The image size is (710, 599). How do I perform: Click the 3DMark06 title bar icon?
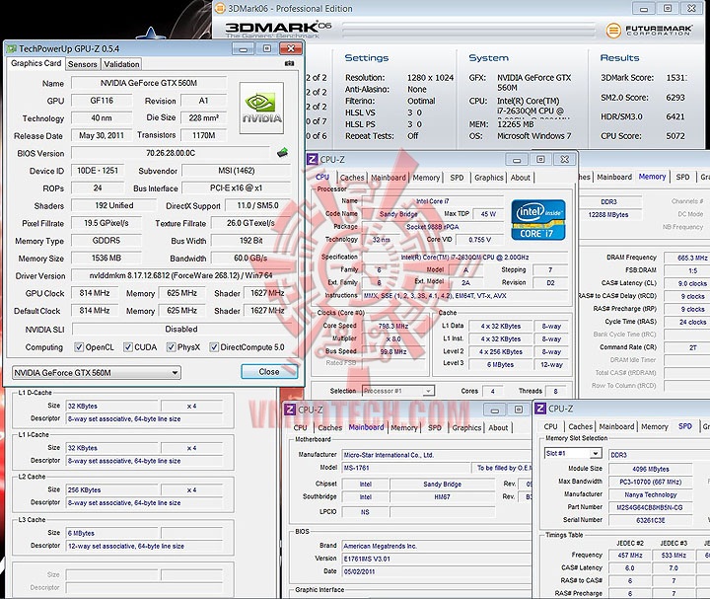point(220,8)
